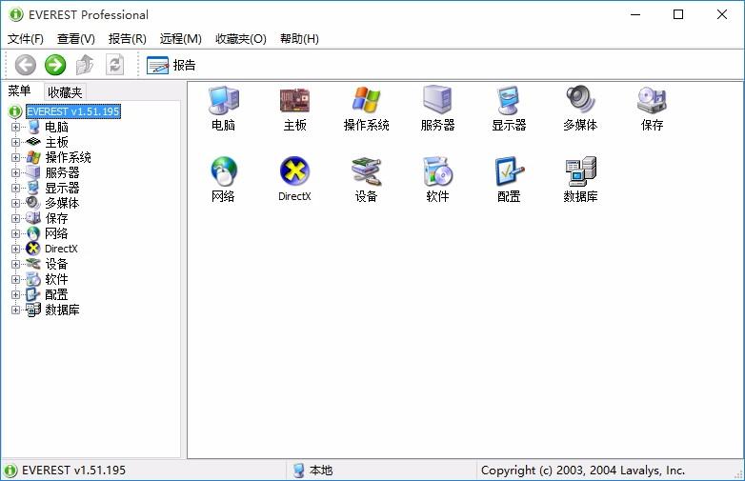The image size is (745, 481).
Task: Open the 远程(M) menu
Action: tap(180, 39)
